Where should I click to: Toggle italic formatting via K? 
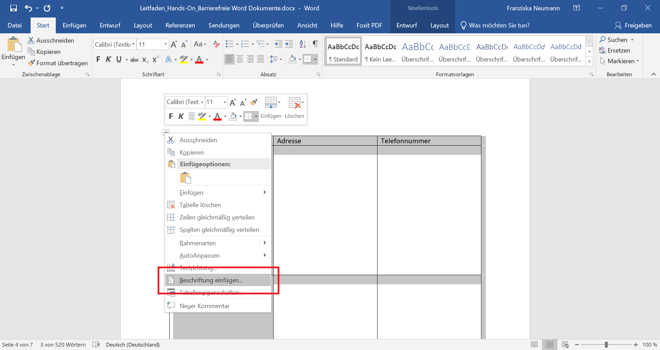tap(108, 59)
